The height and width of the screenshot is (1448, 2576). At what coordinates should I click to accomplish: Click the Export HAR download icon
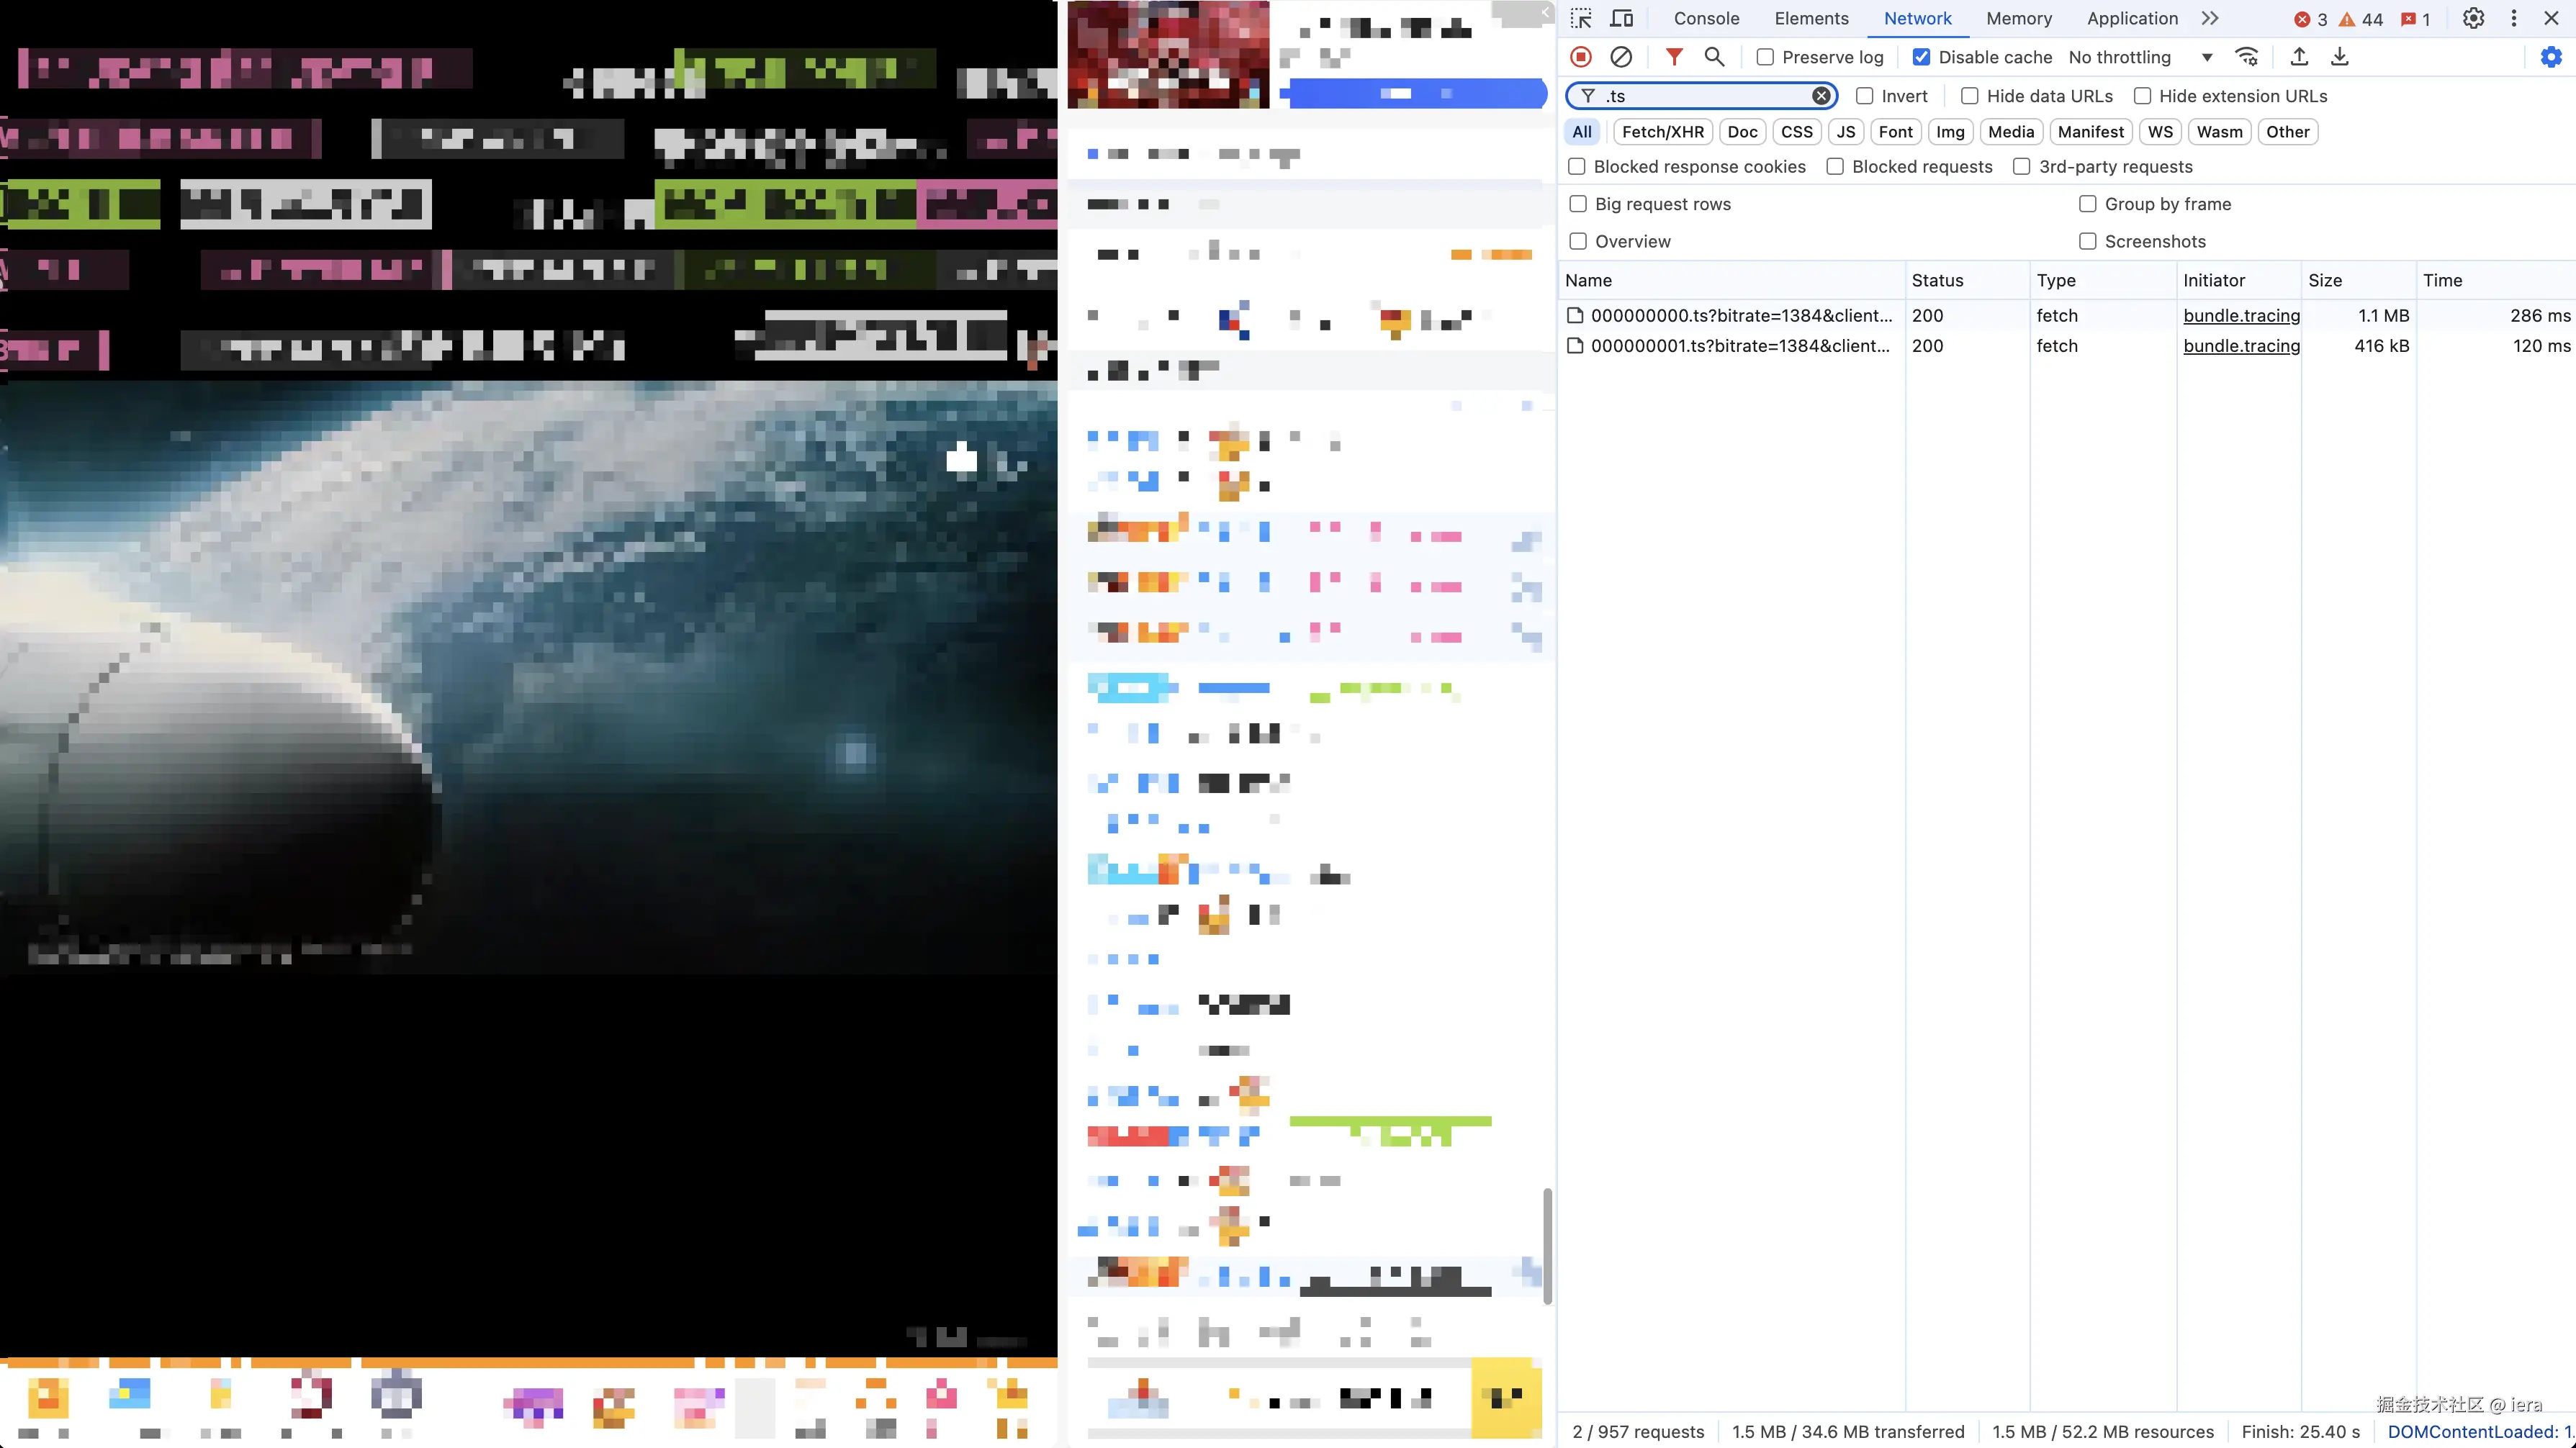coord(2339,57)
